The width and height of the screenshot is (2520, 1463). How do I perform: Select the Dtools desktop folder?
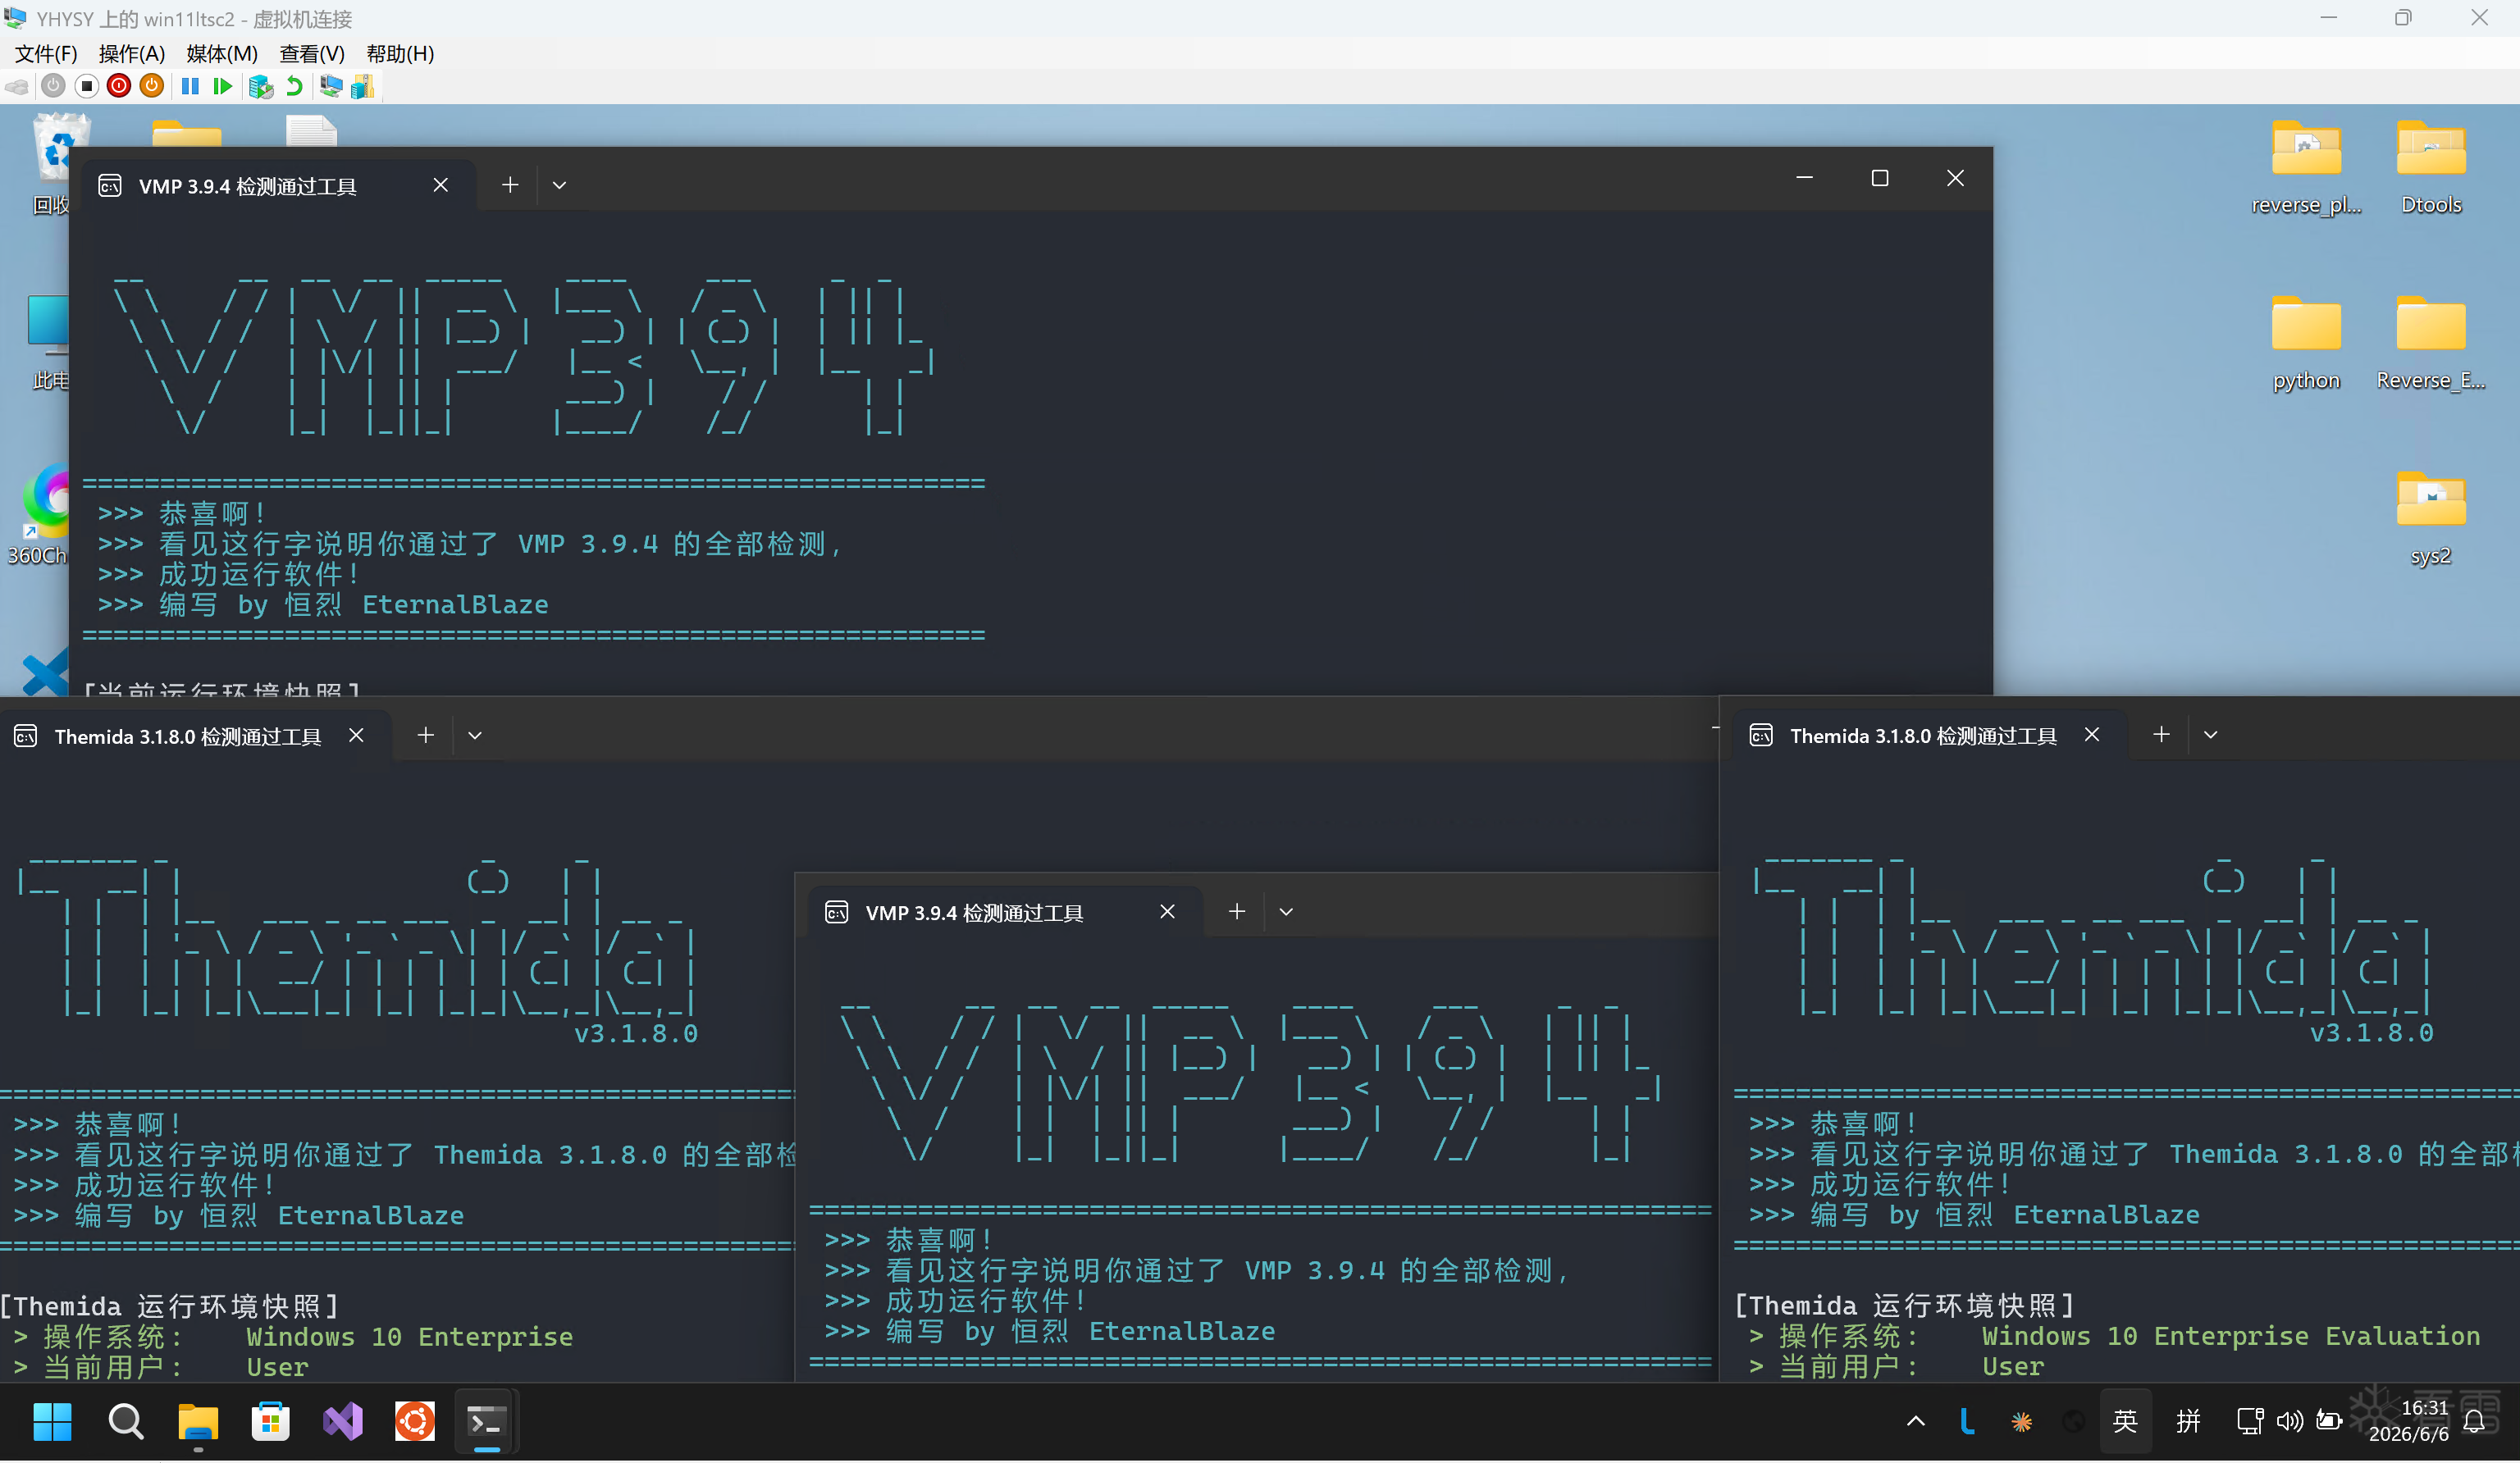pyautogui.click(x=2431, y=168)
